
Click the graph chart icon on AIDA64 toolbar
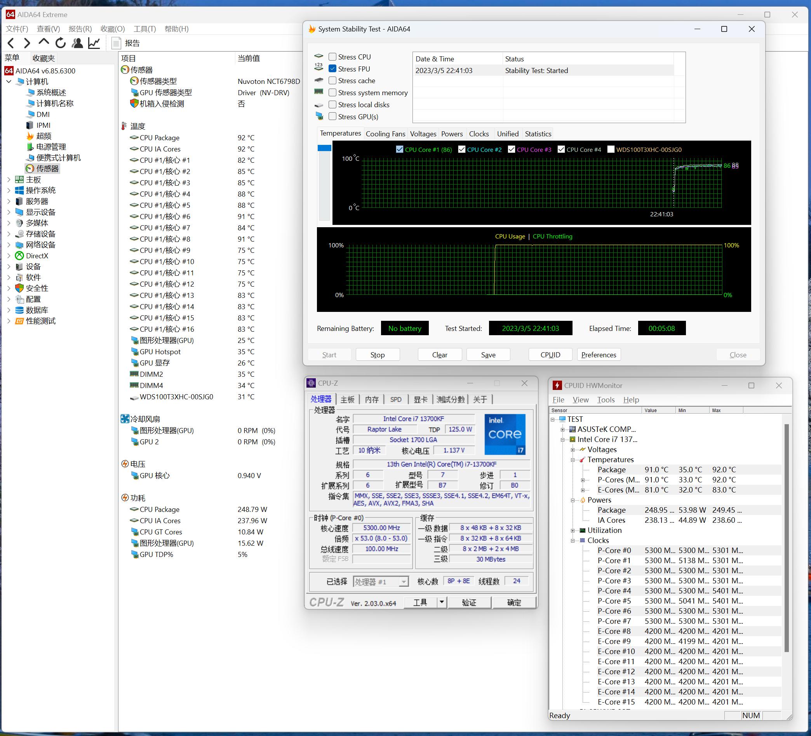coord(94,43)
